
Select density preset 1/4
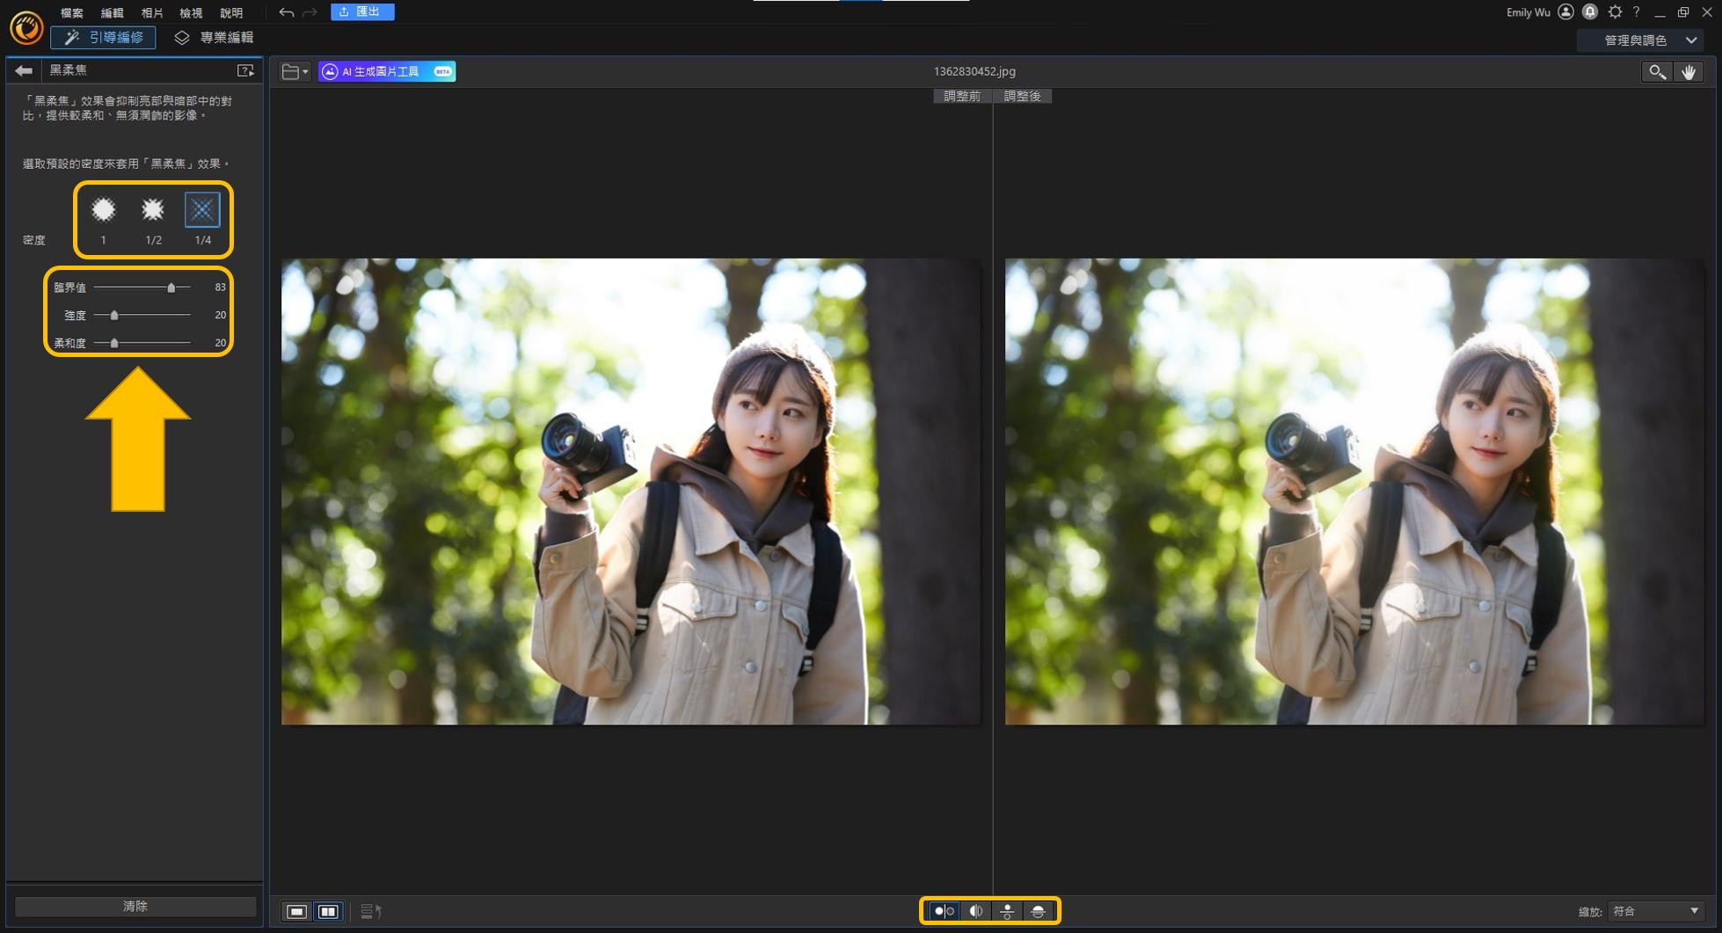[202, 210]
